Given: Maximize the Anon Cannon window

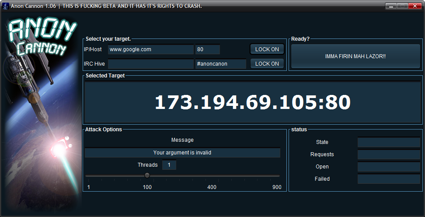Looking at the screenshot, I should [x=402, y=6].
